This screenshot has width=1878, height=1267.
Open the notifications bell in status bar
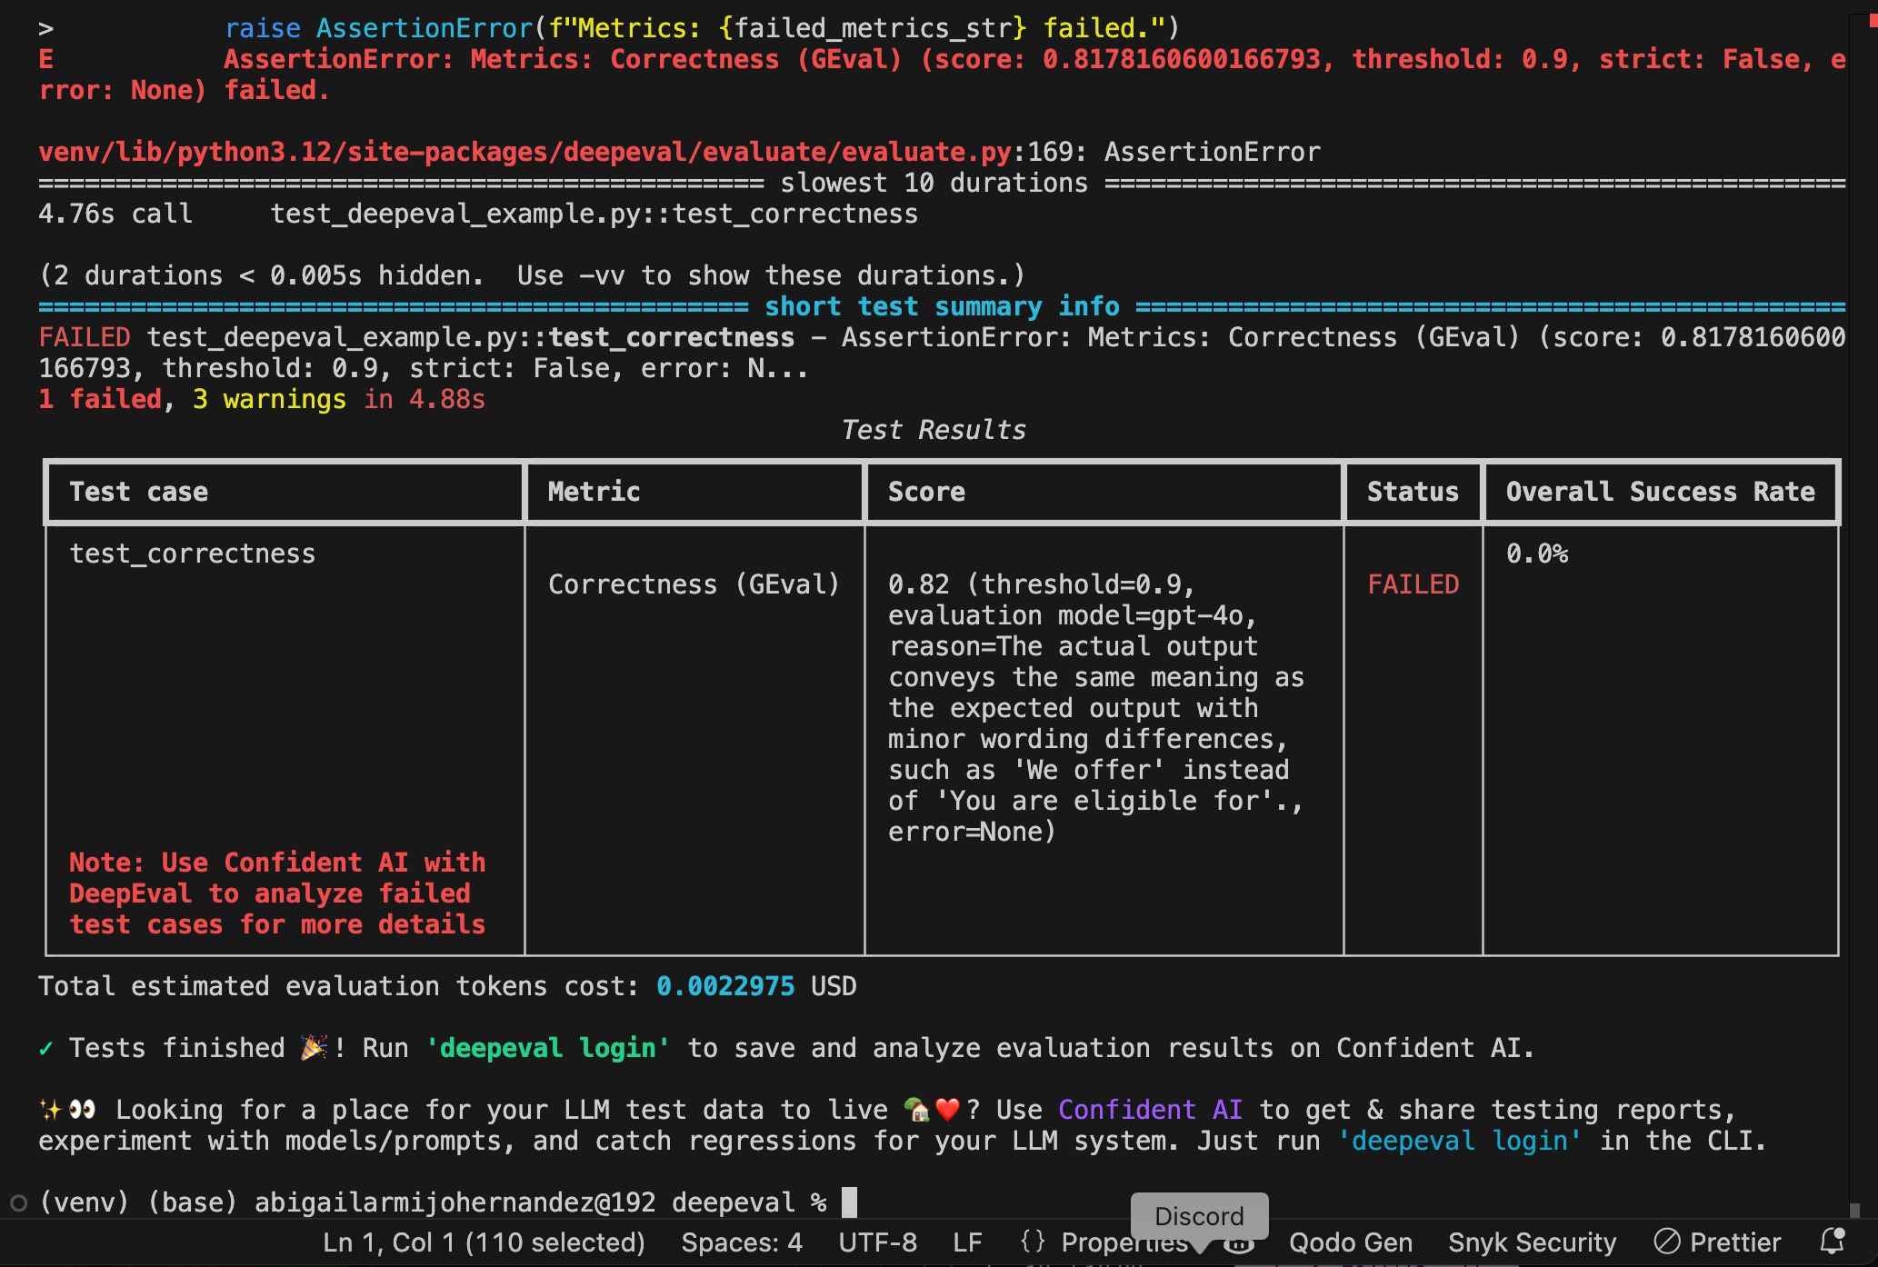pos(1832,1242)
